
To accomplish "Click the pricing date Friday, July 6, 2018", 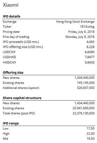I will click(81, 32).
